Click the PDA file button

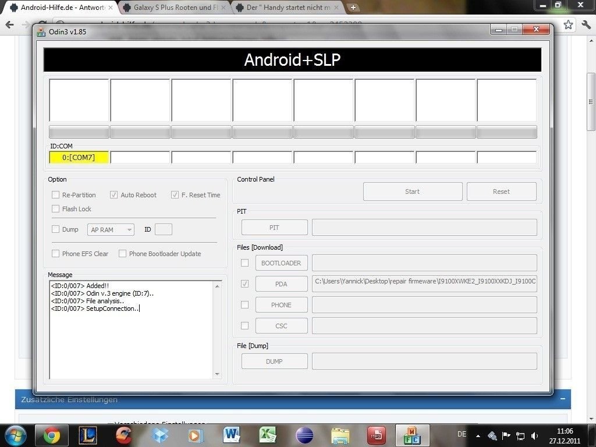pos(281,284)
